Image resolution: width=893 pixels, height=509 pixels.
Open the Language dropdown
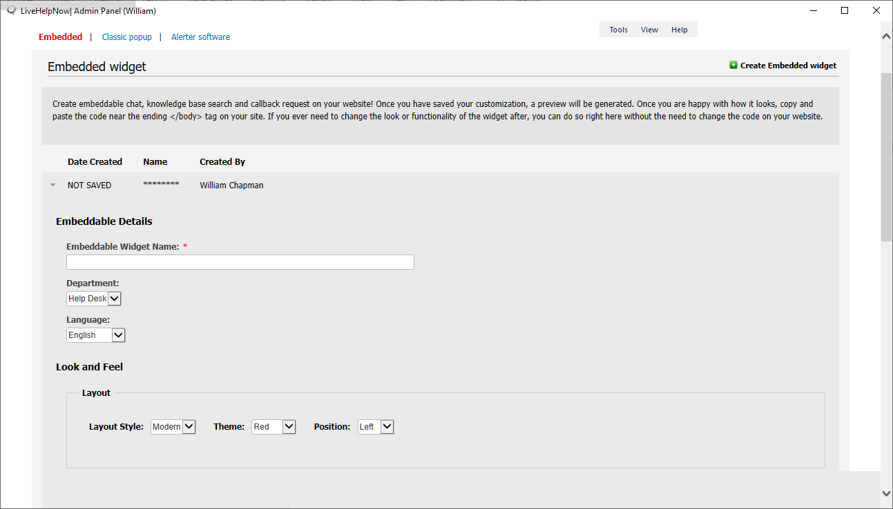click(x=96, y=335)
